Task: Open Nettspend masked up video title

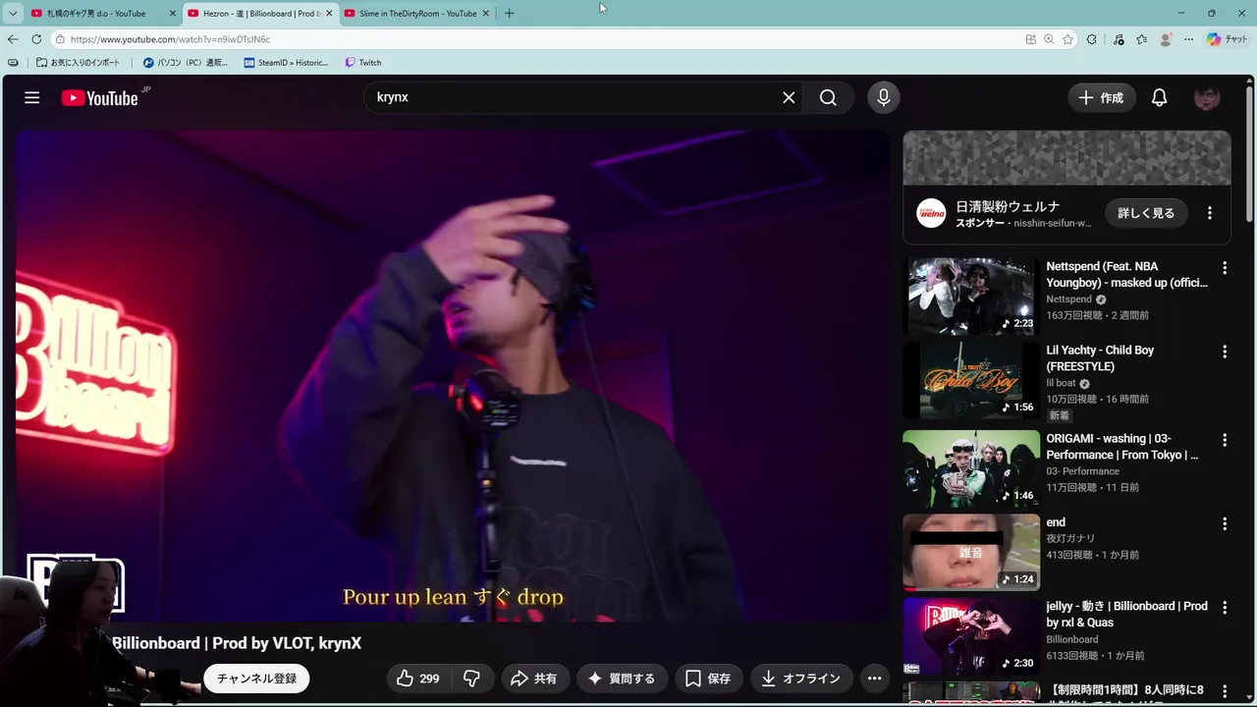Action: (x=1126, y=274)
